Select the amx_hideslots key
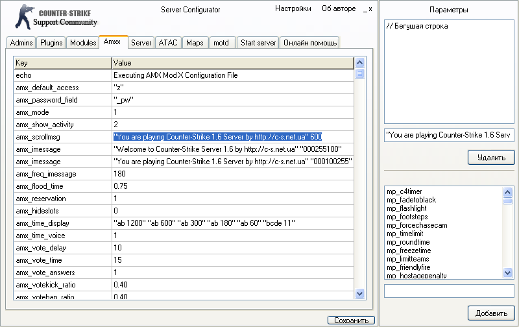The width and height of the screenshot is (519, 327). point(62,211)
